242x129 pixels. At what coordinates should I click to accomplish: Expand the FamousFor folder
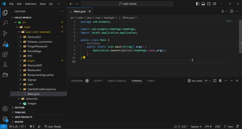[x=20, y=37]
